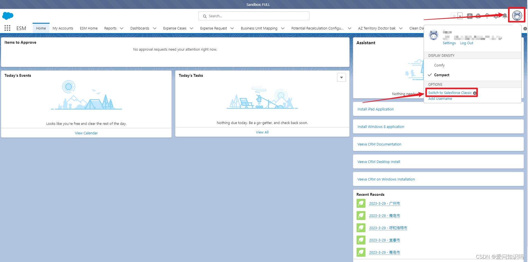Open AZ Territory Doctor bak tab
The width and height of the screenshot is (528, 262).
click(x=377, y=28)
